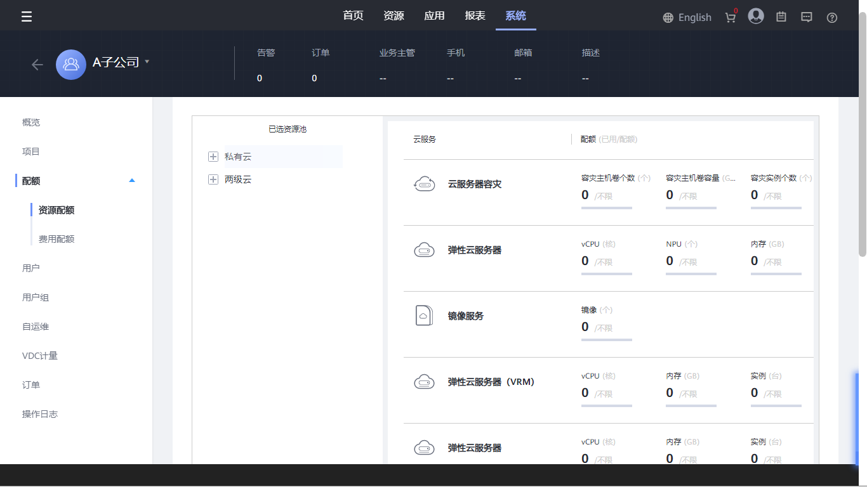Viewport: 867px width, 487px height.
Task: Switch language to English
Action: point(687,18)
